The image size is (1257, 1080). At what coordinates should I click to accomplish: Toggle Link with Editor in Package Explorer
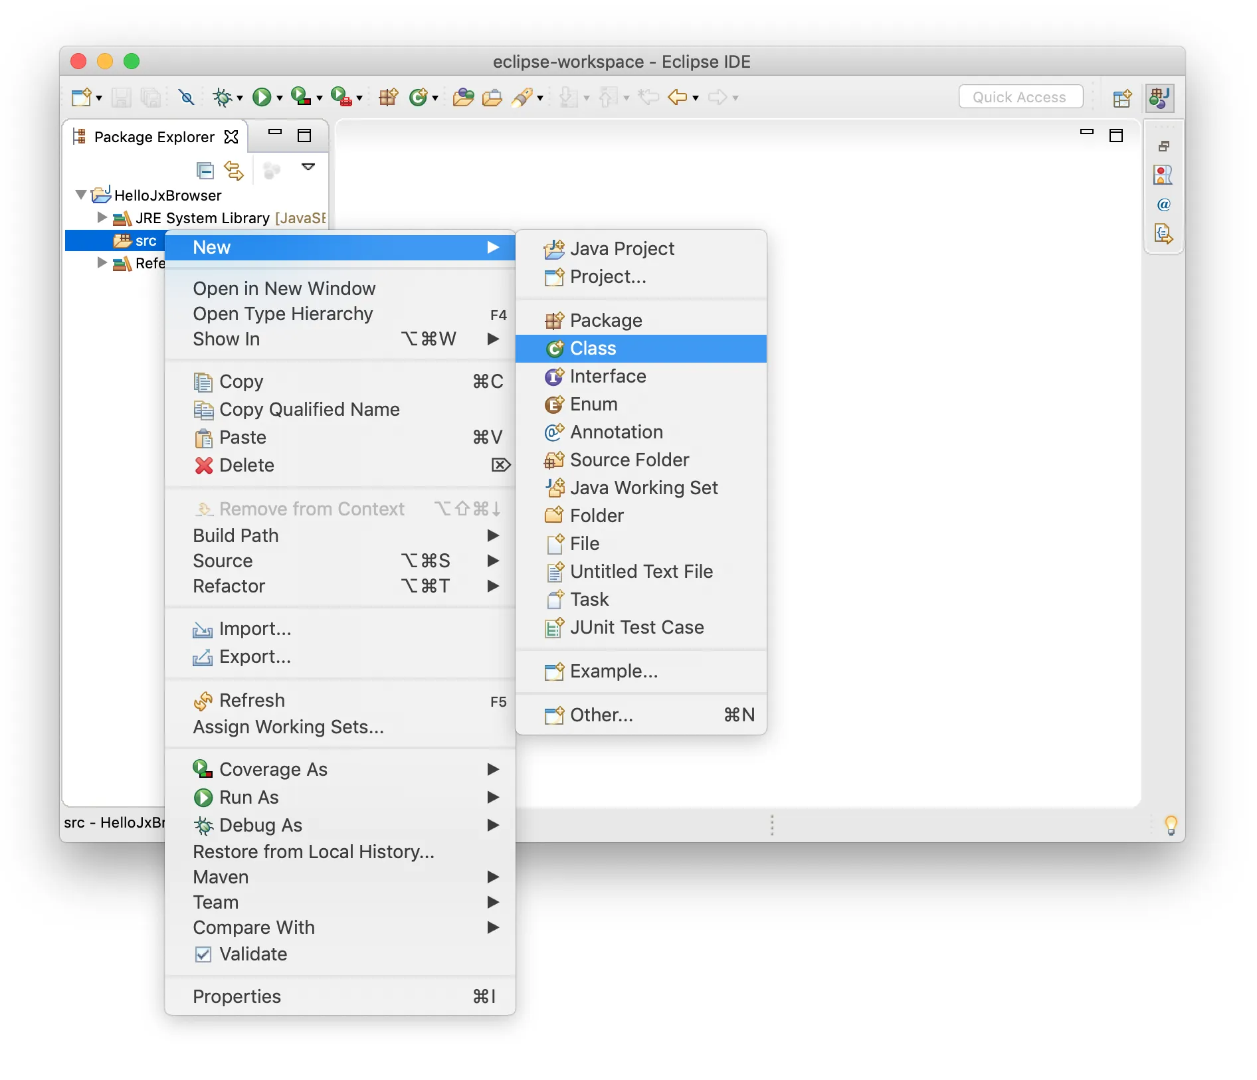pos(234,171)
